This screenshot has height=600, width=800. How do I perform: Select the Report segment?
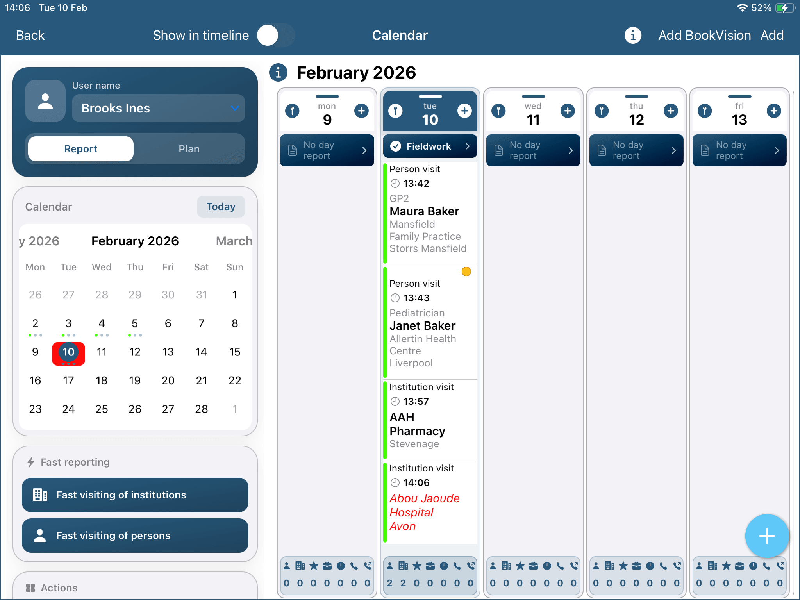tap(81, 149)
